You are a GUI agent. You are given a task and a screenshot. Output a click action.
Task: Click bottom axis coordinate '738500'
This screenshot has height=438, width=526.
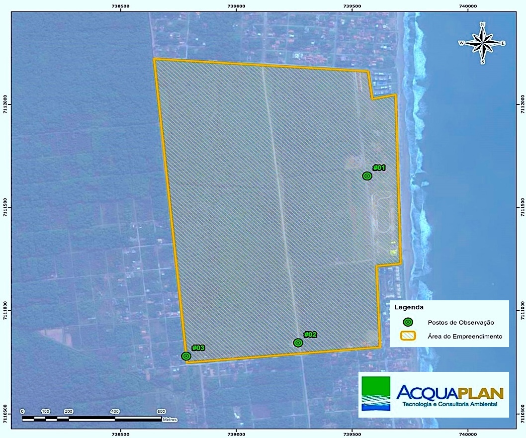pyautogui.click(x=120, y=435)
